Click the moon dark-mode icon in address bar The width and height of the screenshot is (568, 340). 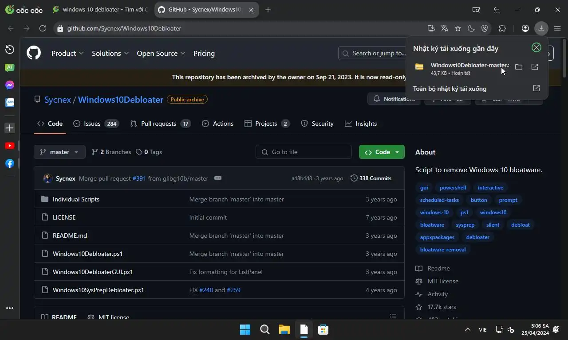tap(471, 28)
